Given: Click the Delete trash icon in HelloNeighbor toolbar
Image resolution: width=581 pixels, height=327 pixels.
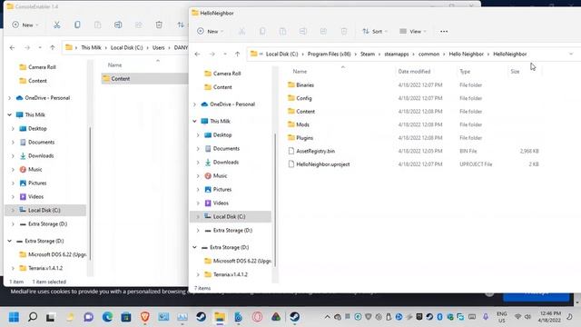Looking at the screenshot, I should coord(344,32).
